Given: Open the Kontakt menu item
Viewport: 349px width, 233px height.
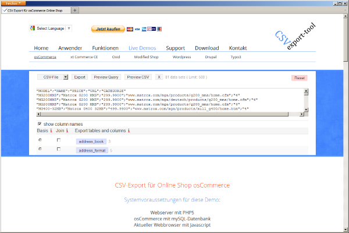Looking at the screenshot, I should coord(238,48).
